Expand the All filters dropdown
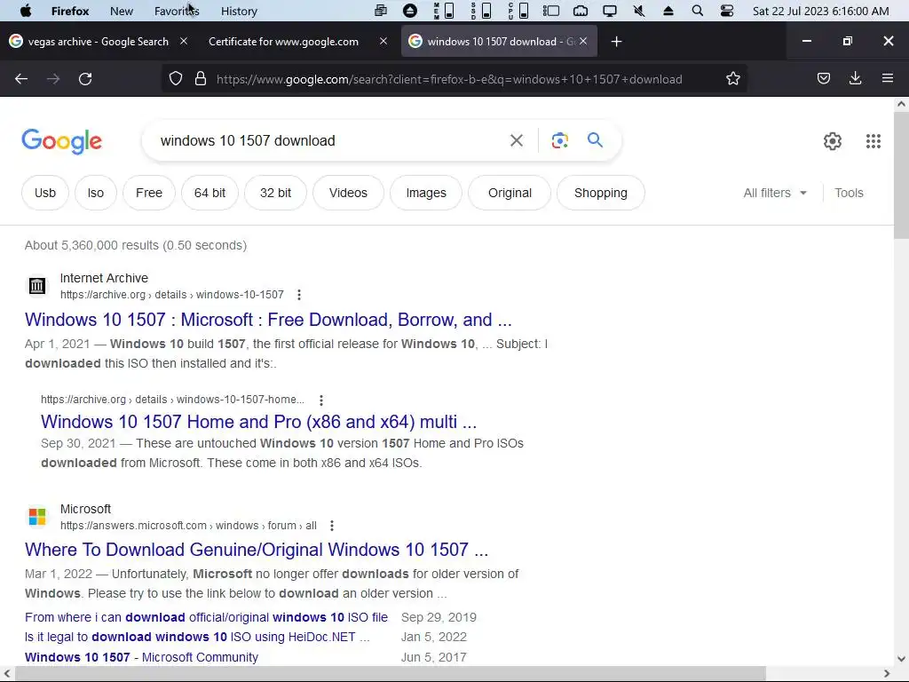The width and height of the screenshot is (909, 682). (775, 193)
